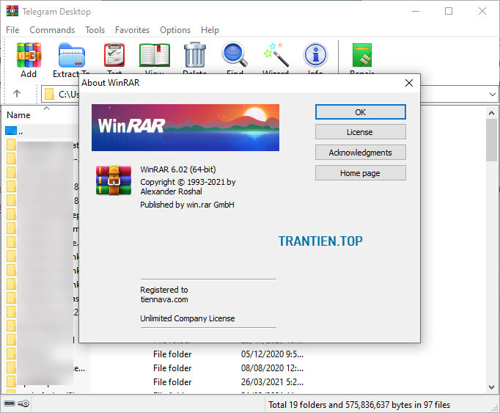Image resolution: width=500 pixels, height=413 pixels.
Task: Open the Commands menu
Action: click(52, 30)
